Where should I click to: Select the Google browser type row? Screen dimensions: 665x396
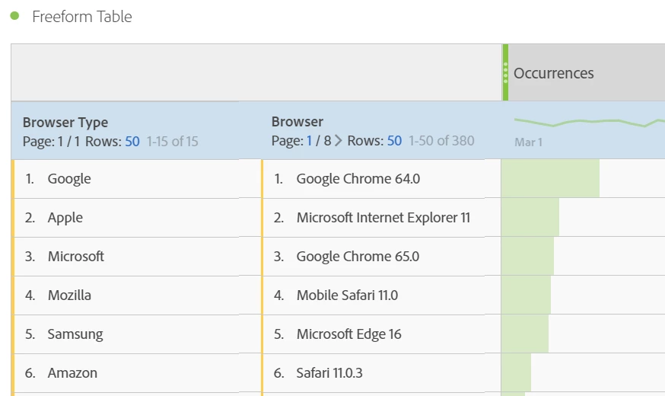136,179
